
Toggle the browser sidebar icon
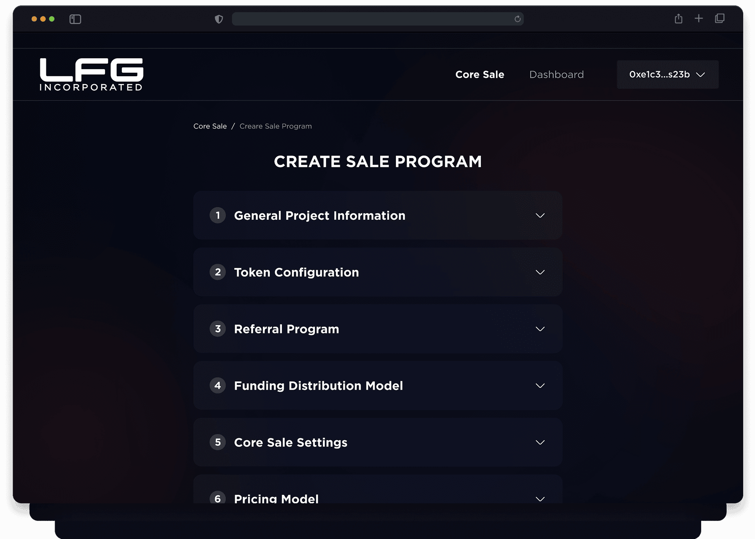tap(75, 19)
